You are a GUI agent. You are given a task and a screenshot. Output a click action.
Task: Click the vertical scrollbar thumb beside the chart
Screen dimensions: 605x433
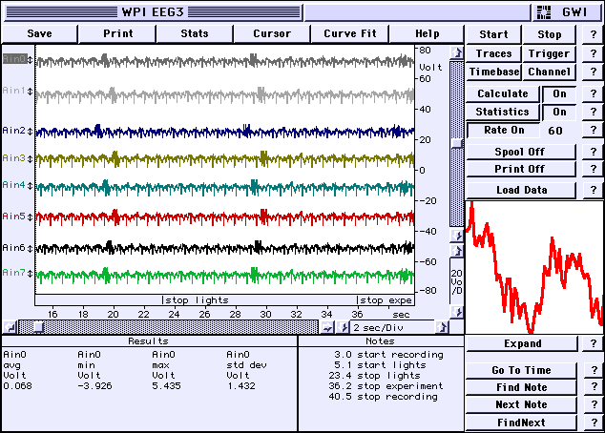(456, 144)
